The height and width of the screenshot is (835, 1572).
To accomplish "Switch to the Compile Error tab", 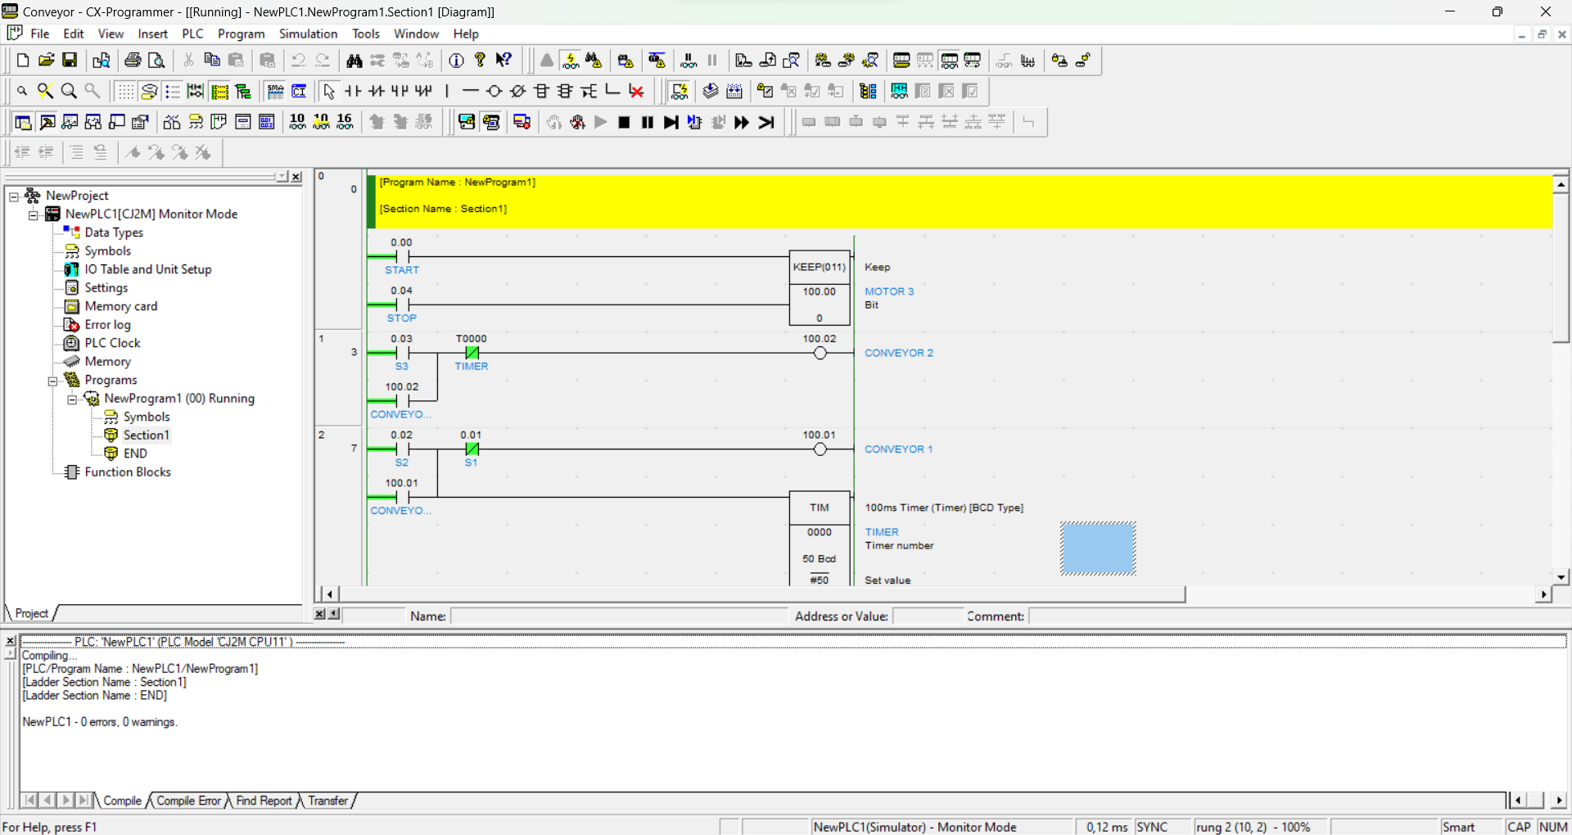I will pyautogui.click(x=188, y=801).
